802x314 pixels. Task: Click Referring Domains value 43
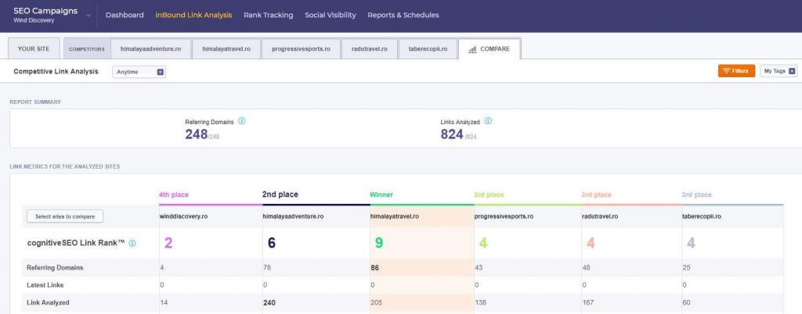tap(479, 268)
